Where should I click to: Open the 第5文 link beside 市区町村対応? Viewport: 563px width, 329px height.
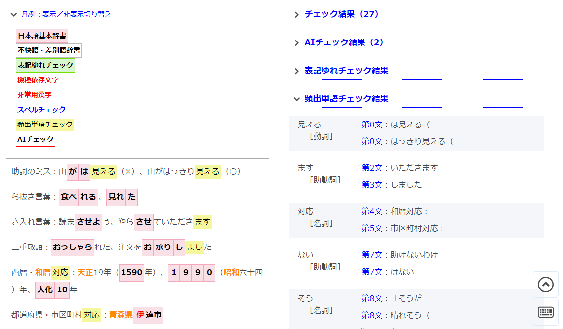point(372,228)
